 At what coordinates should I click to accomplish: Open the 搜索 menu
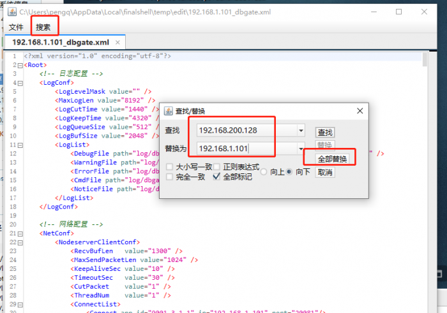(x=43, y=27)
